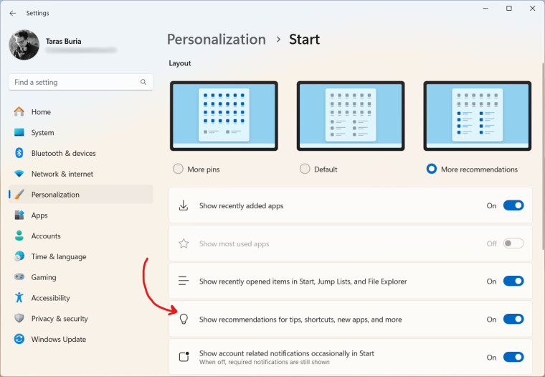Screen dimensions: 545x377
Task: Click the back arrow in Settings title bar
Action: (x=12, y=13)
